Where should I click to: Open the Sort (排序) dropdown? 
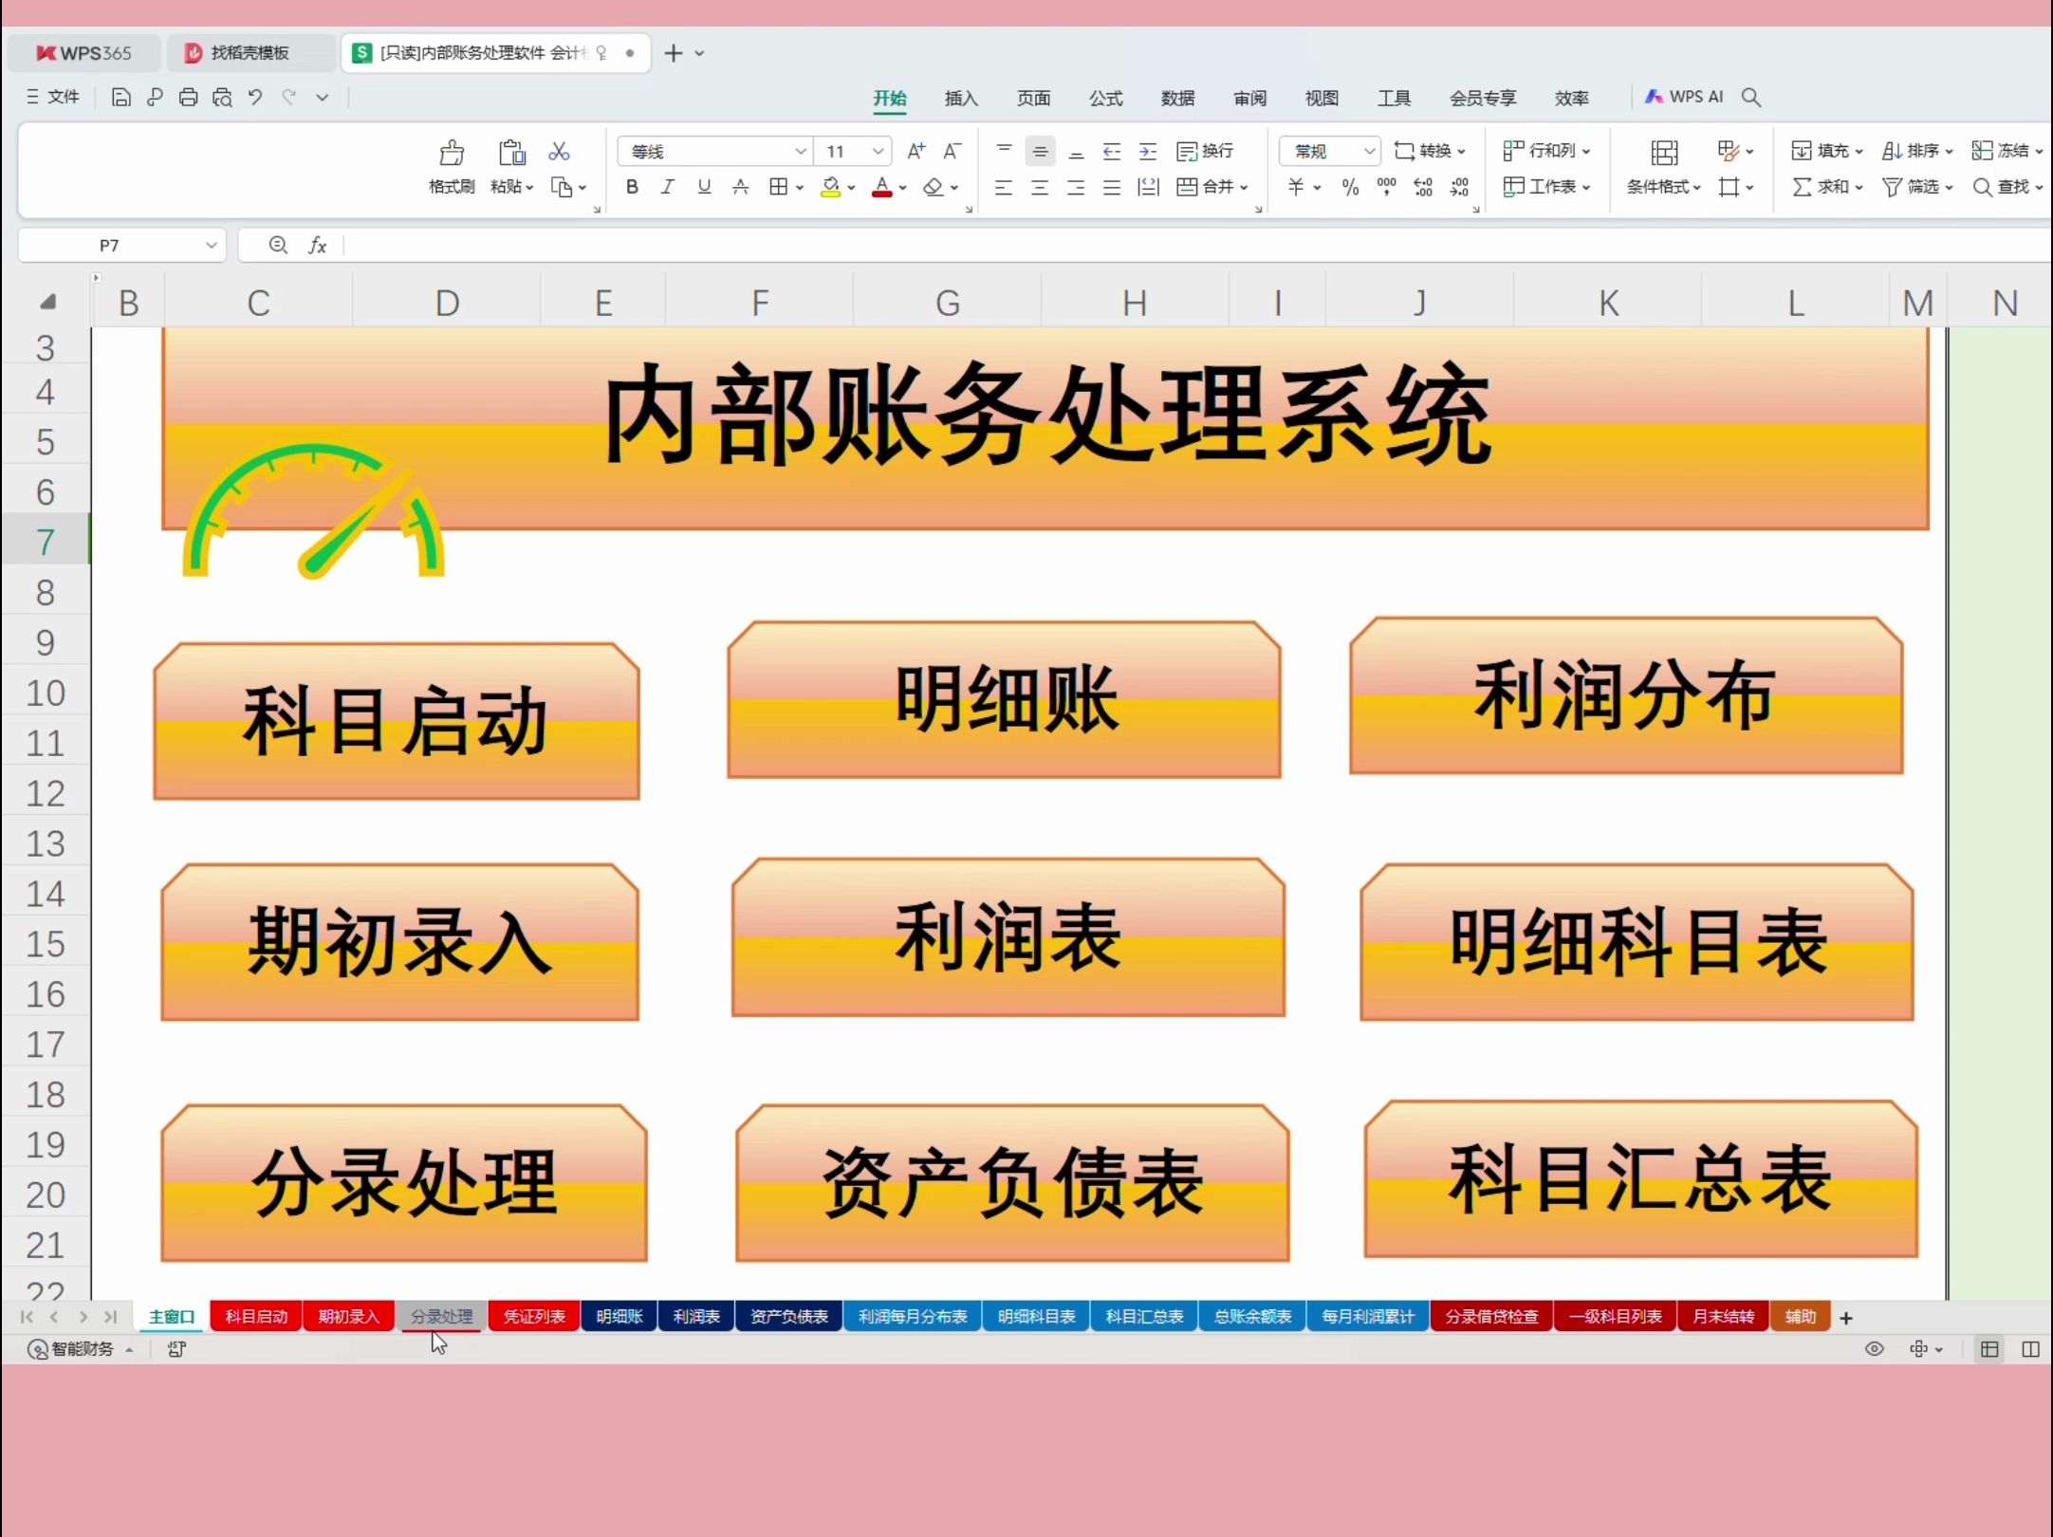[x=1917, y=151]
